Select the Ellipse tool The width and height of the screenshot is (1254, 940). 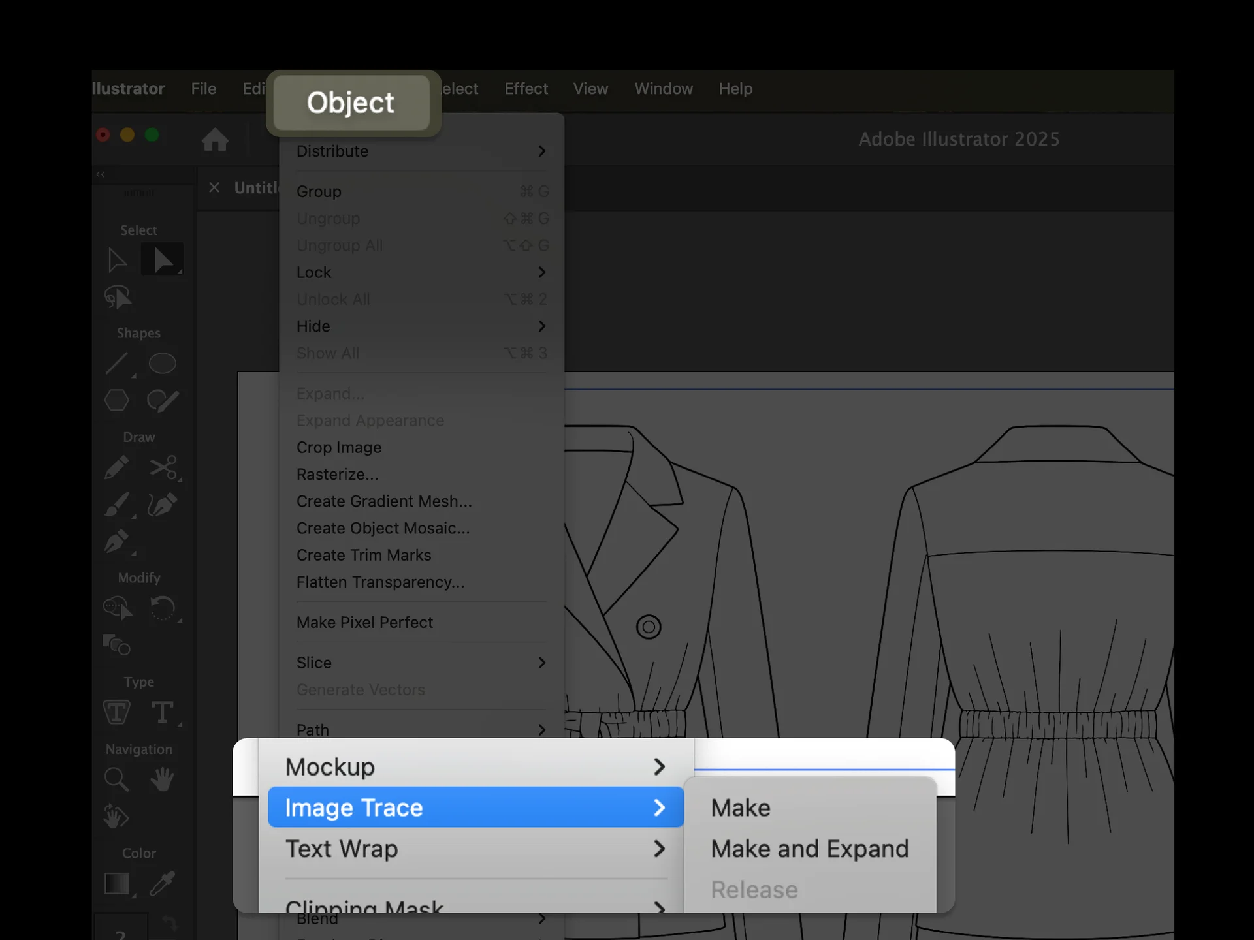click(x=162, y=363)
